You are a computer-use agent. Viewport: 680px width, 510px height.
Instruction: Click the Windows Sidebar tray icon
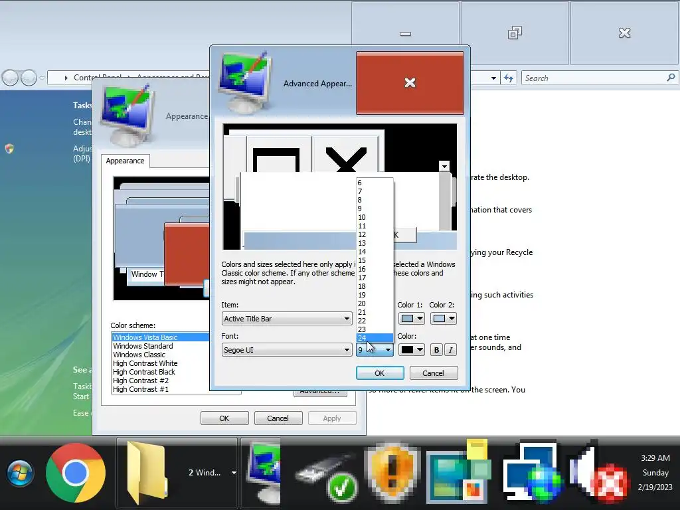point(459,473)
